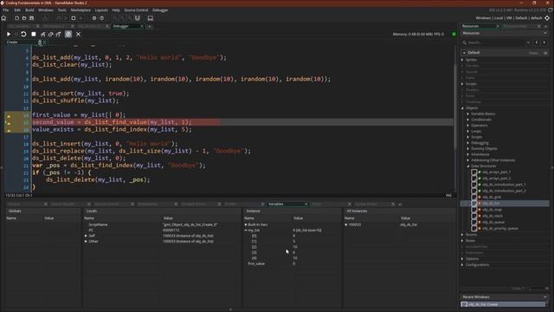Open the Marketplace menu
The image size is (554, 312).
(x=81, y=10)
